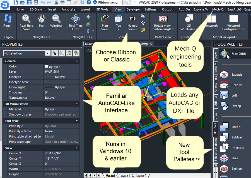Image resolution: width=251 pixels, height=178 pixels.
Task: Switch to the 2D Draw ribbon tab
Action: (36, 9)
